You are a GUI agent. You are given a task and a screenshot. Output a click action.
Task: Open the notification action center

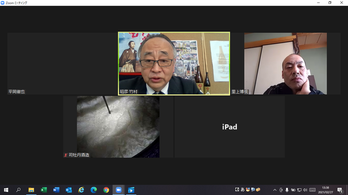click(340, 190)
